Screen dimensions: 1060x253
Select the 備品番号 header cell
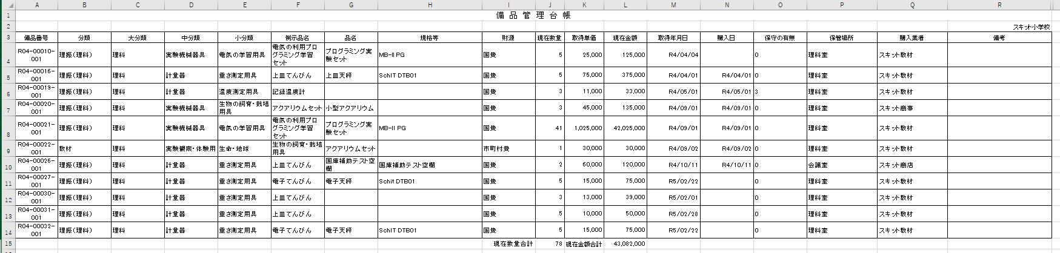(36, 38)
